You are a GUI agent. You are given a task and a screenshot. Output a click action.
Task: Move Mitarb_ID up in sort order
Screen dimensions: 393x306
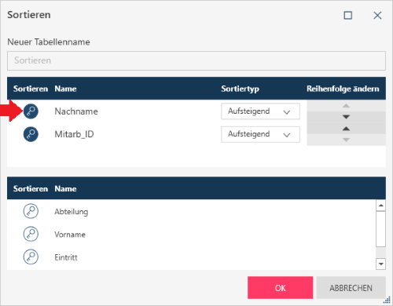pos(346,129)
